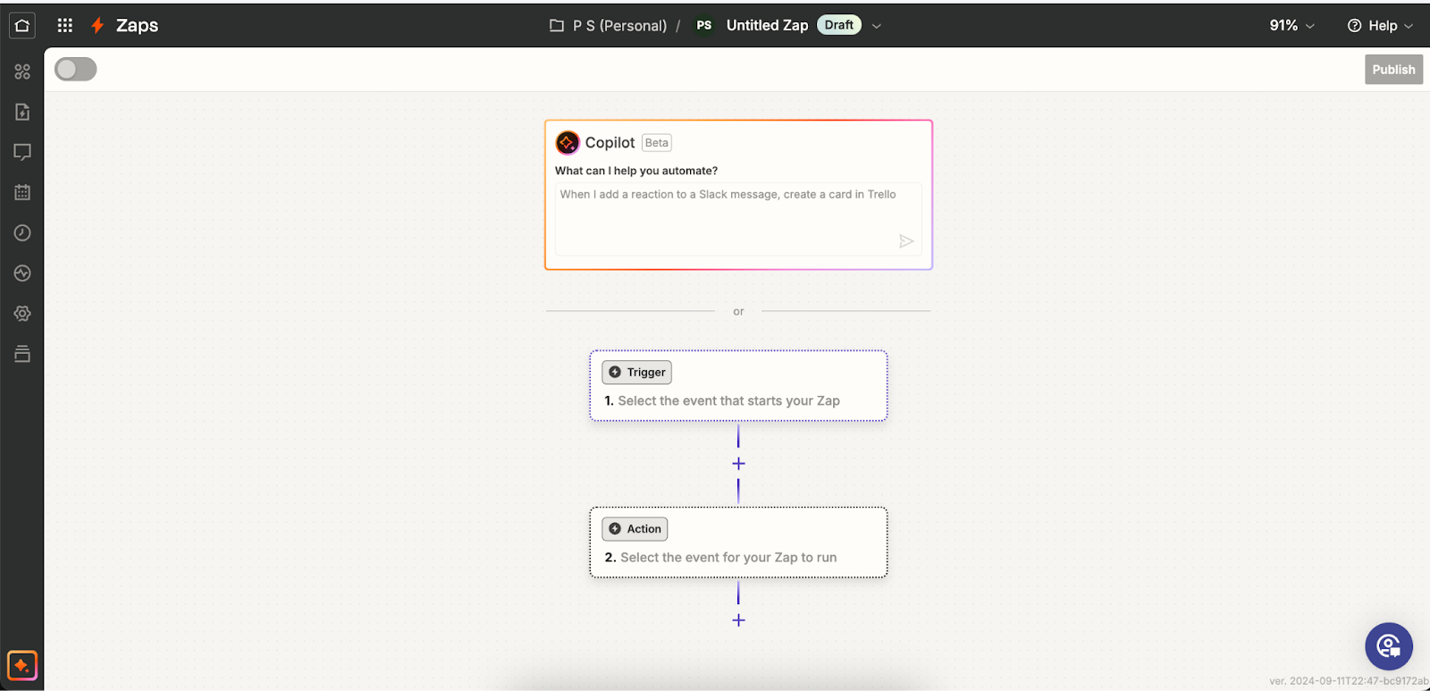Expand the Untitled Zap name dropdown chevron
Image resolution: width=1430 pixels, height=691 pixels.
point(877,26)
